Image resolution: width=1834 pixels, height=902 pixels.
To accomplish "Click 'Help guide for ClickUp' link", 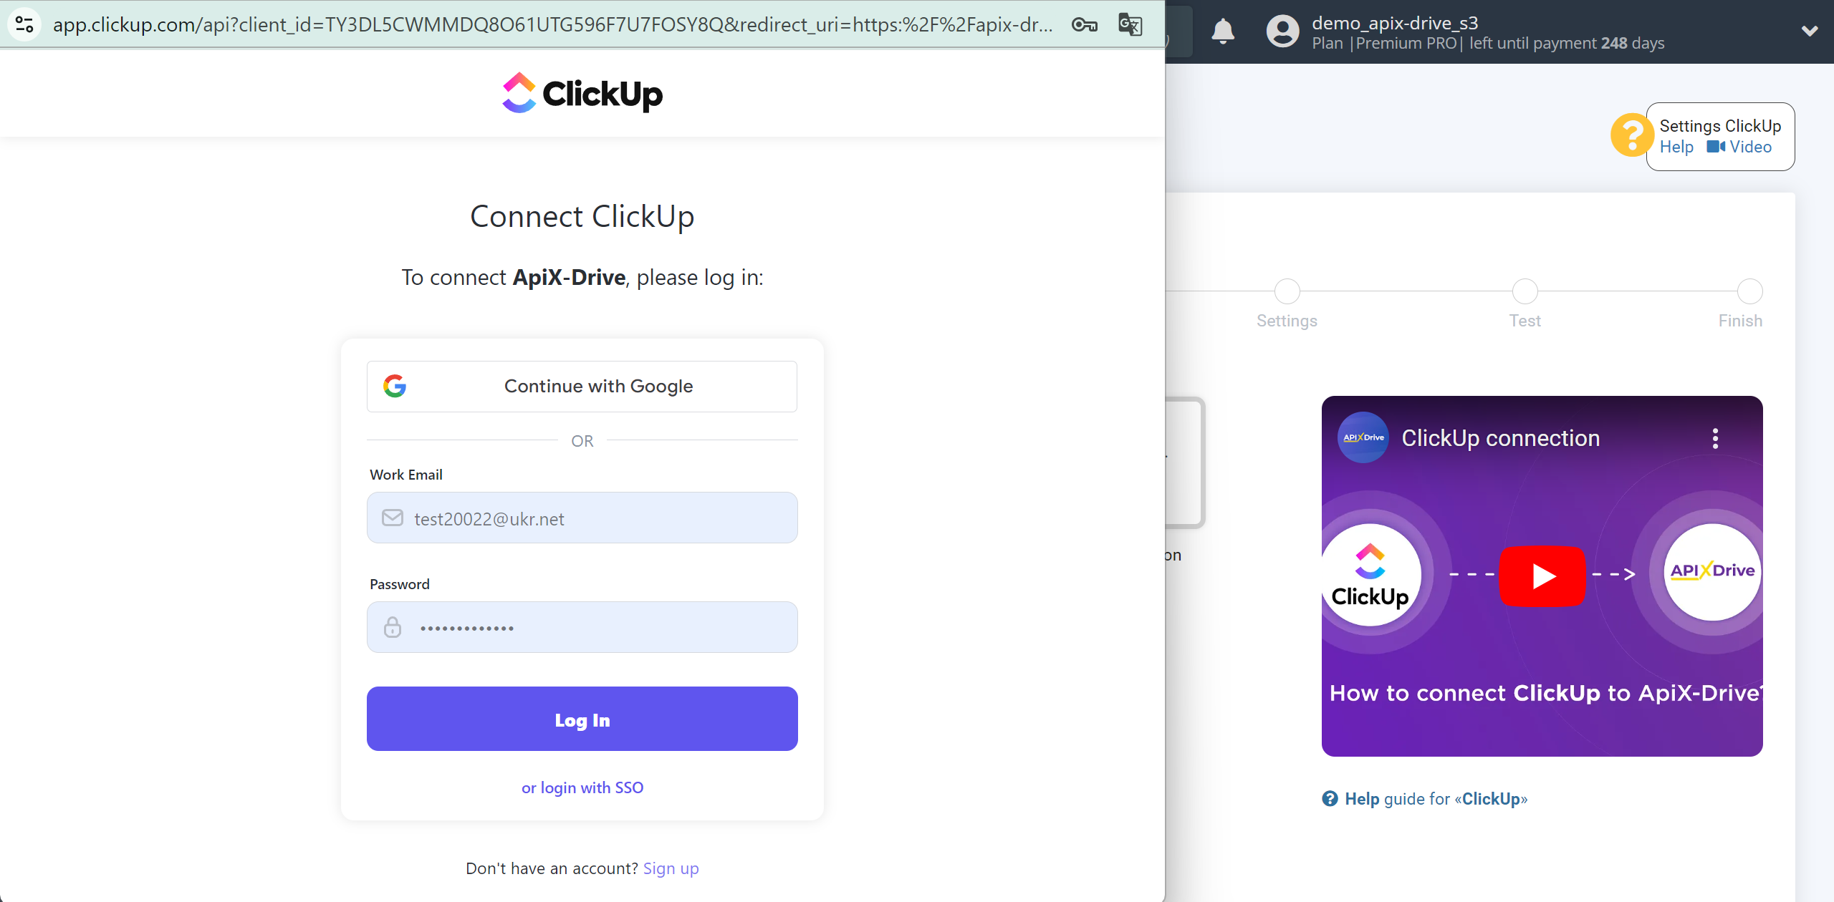I will 1425,798.
